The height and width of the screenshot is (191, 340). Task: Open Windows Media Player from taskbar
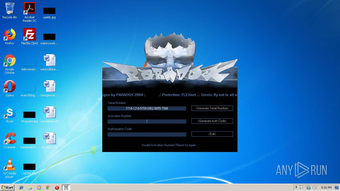tap(39, 188)
